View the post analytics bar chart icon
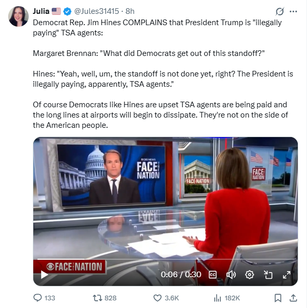The image size is (307, 308). (217, 298)
